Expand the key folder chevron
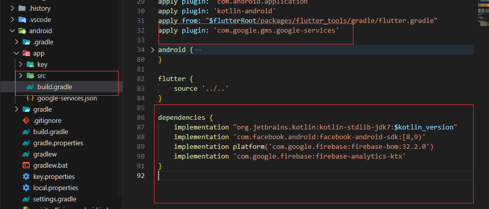Screen dimensions: 489x209 20,65
